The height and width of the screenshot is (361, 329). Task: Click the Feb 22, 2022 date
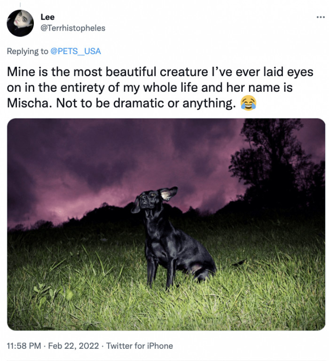coord(72,346)
